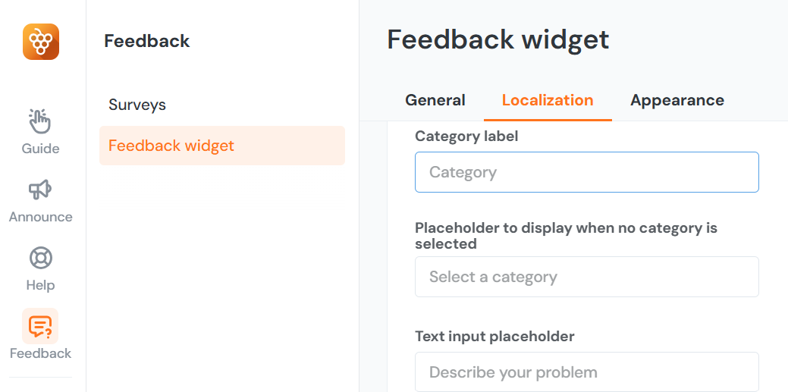This screenshot has height=392, width=788.
Task: Open Announce via the megaphone icon
Action: pyautogui.click(x=40, y=189)
